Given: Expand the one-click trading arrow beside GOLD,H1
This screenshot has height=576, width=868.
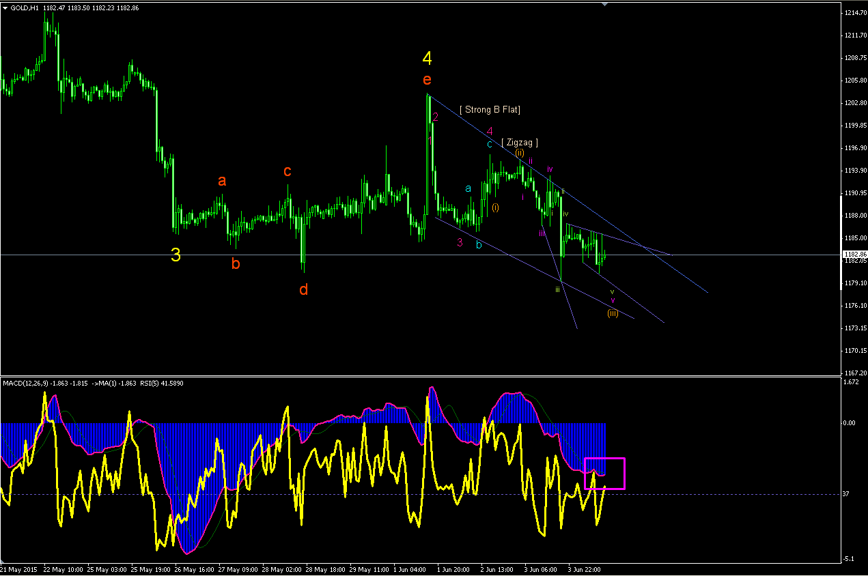Looking at the screenshot, I should point(5,8).
